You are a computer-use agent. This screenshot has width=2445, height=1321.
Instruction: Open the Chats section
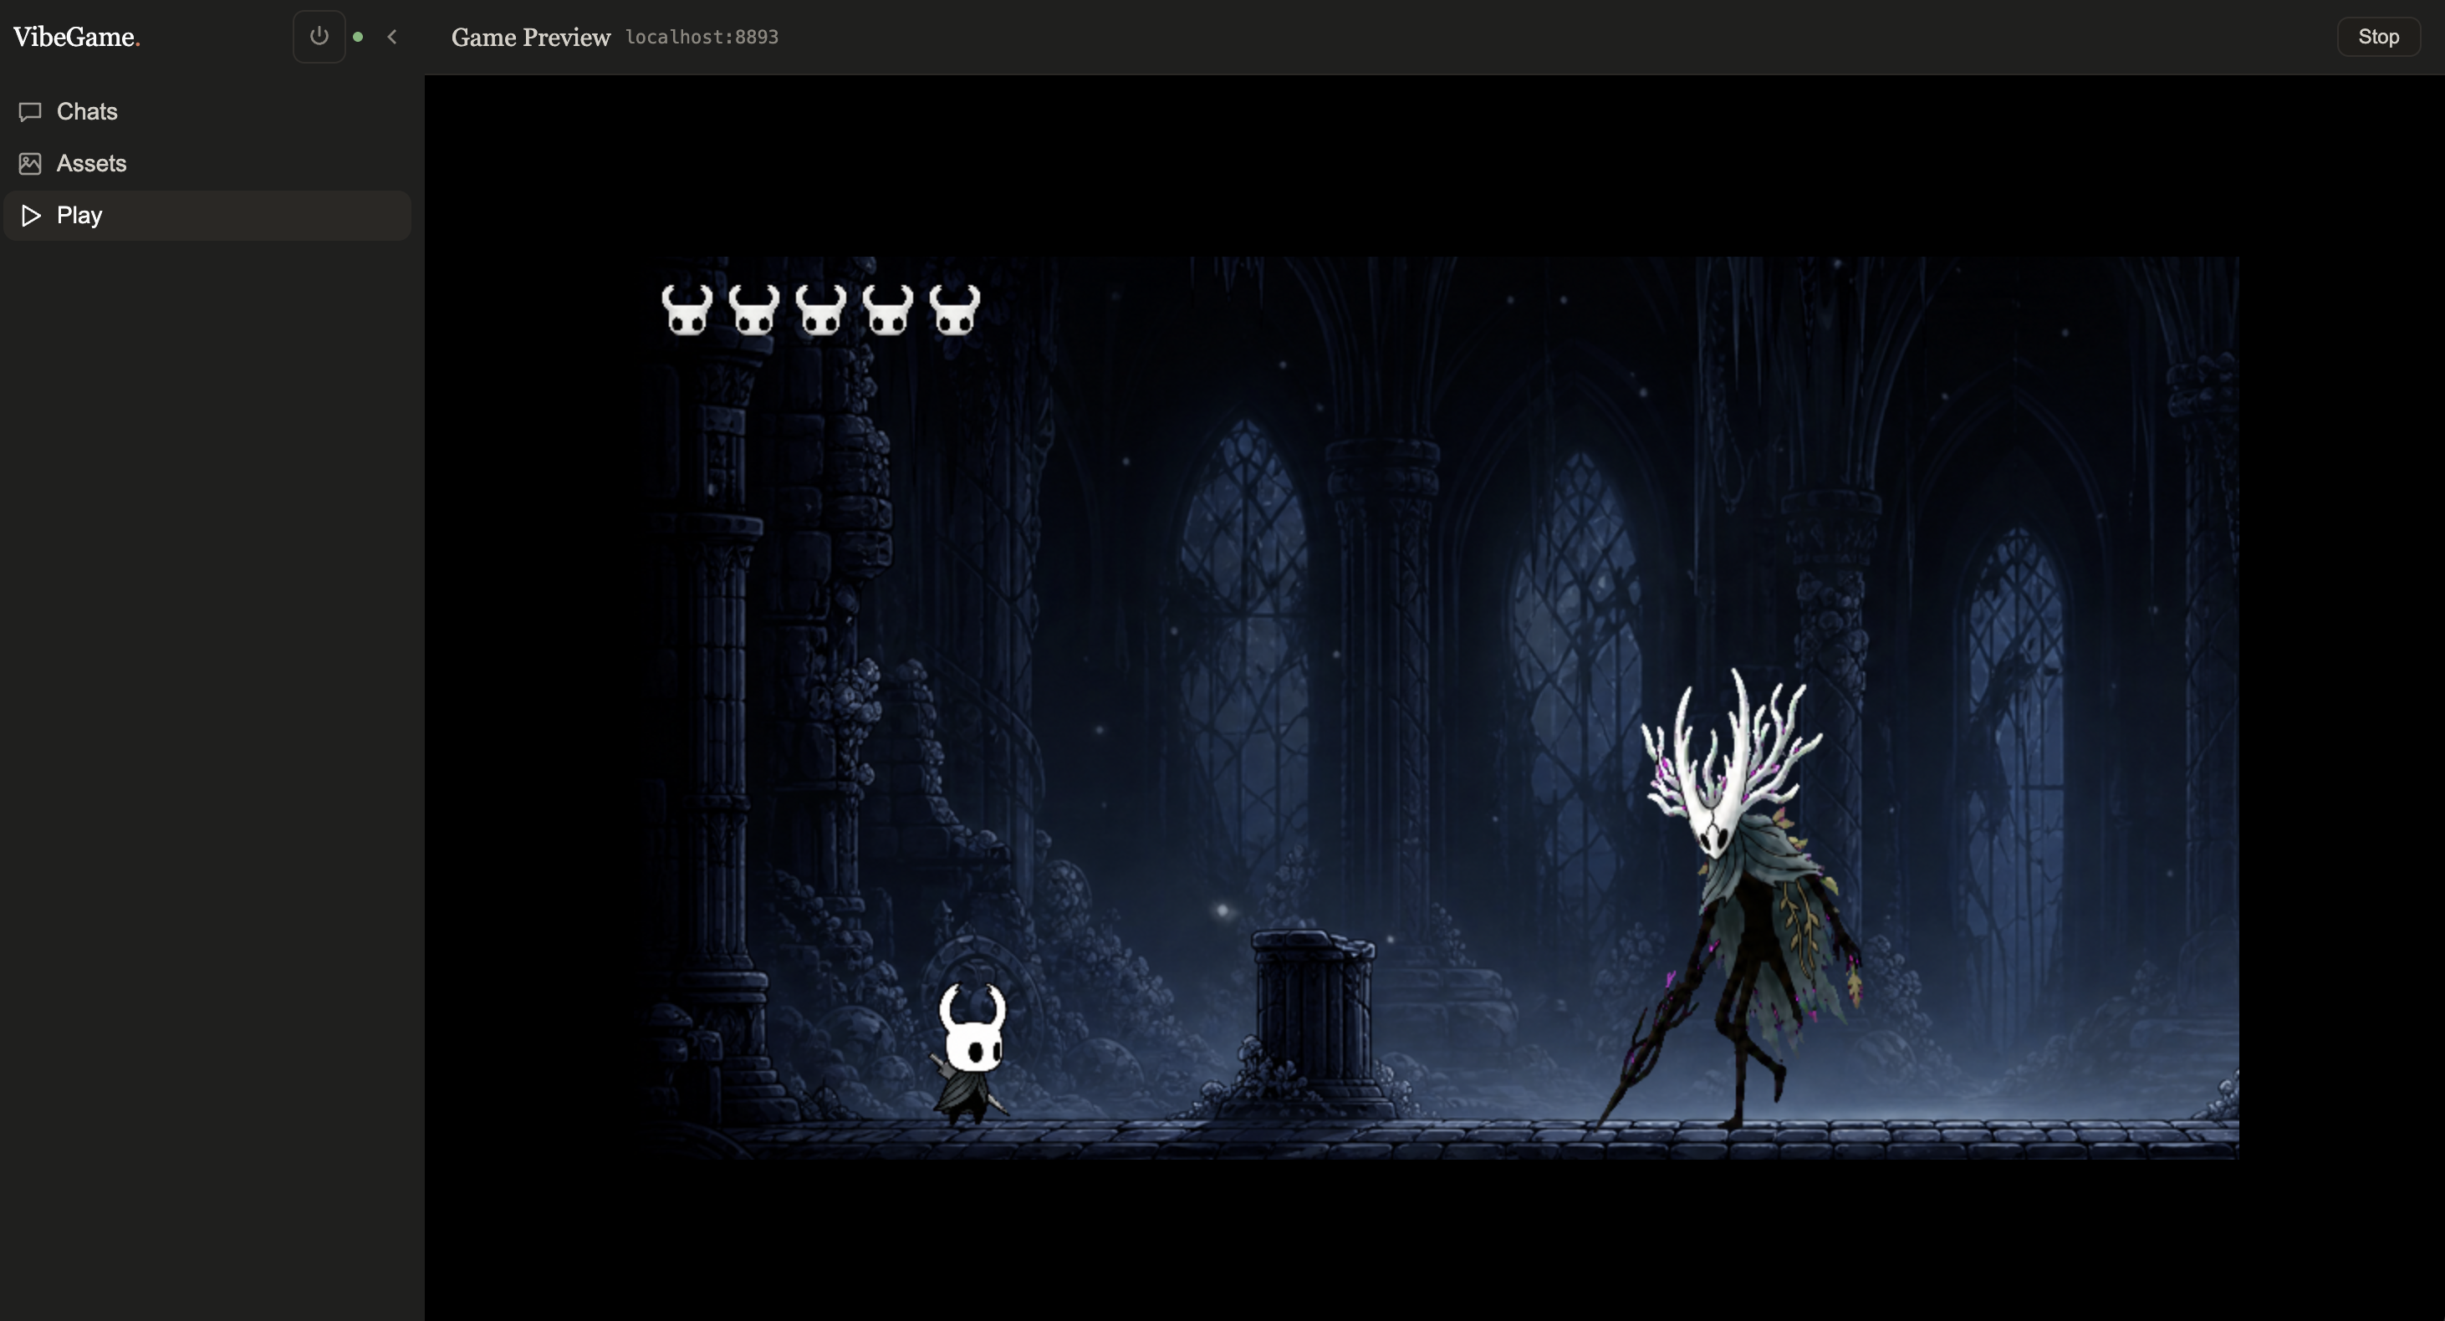point(207,111)
